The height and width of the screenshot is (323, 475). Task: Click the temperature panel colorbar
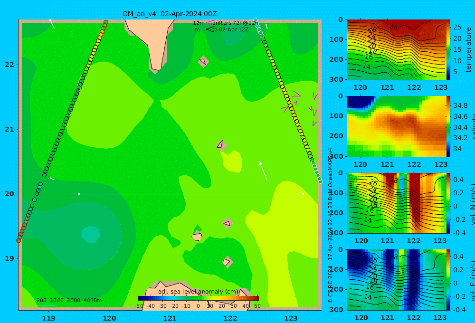coord(448,50)
